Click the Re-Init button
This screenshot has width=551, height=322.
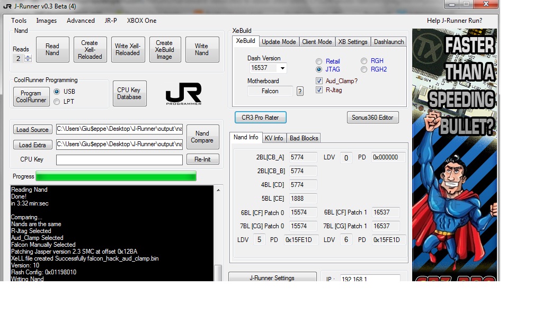202,159
